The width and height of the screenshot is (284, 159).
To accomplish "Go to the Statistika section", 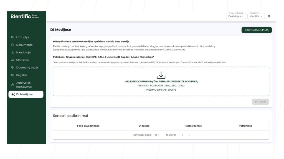I will click(22, 60).
